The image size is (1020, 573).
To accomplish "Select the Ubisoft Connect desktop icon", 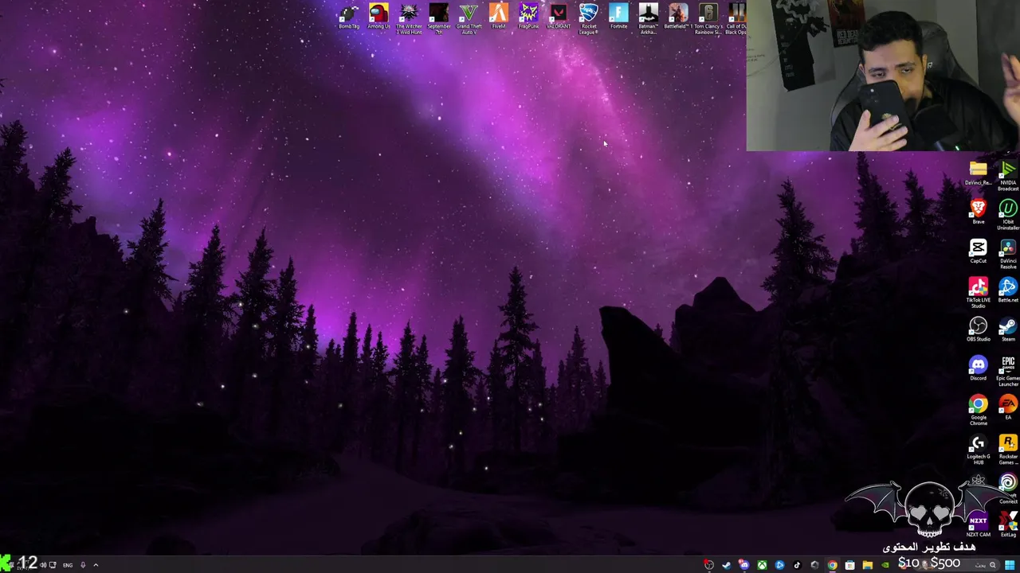I will (1008, 489).
